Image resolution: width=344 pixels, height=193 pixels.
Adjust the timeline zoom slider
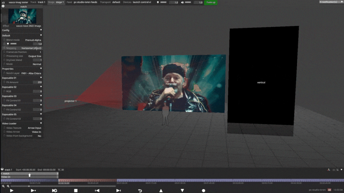tap(63, 186)
